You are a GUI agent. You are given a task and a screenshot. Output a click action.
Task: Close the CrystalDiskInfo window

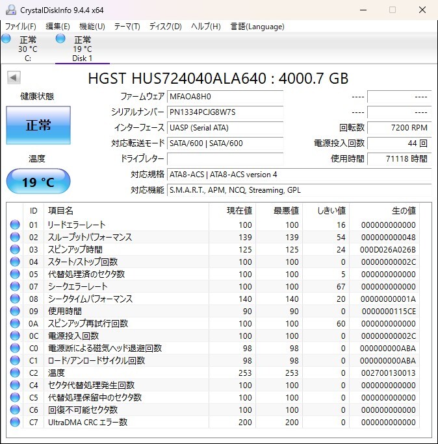[x=422, y=10]
